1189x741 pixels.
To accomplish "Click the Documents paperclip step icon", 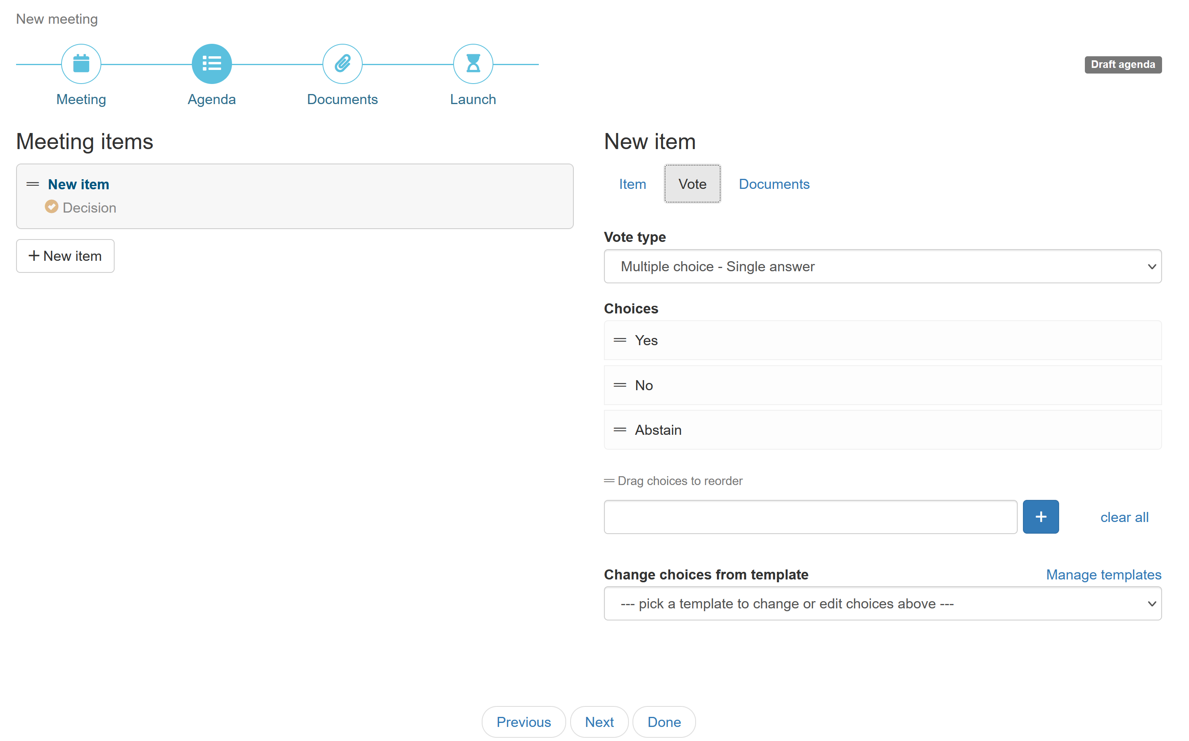I will point(342,64).
